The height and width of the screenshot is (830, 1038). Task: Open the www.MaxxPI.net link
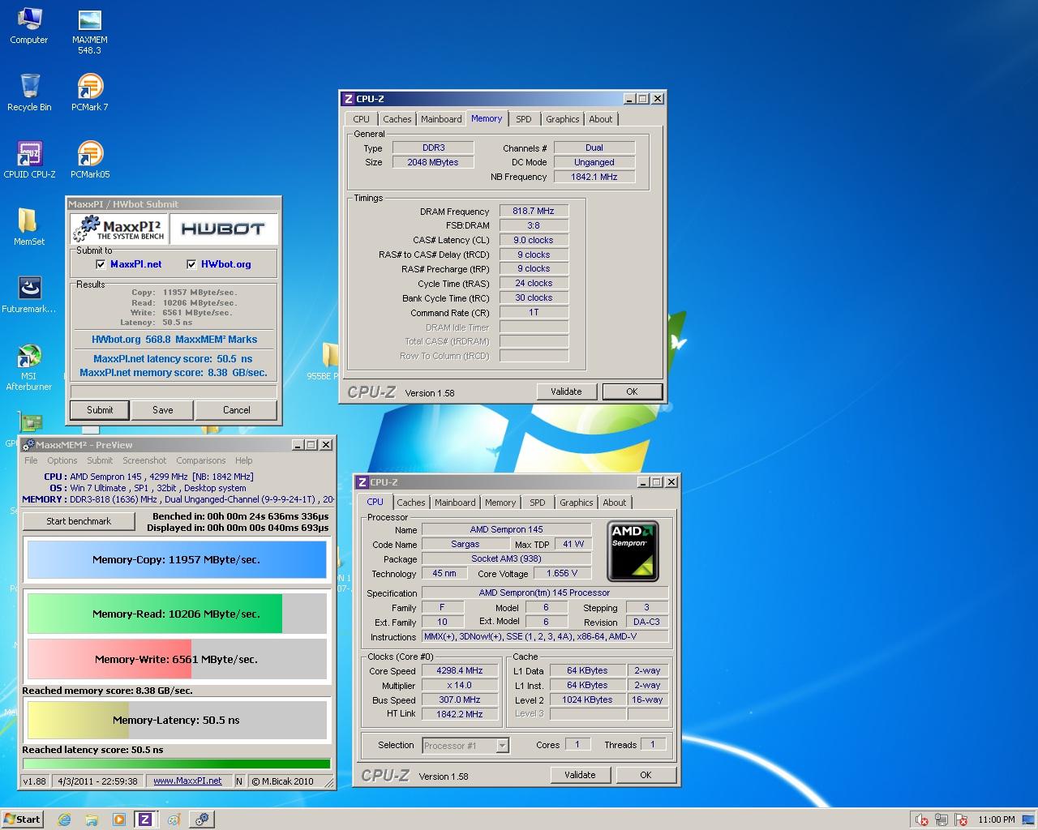(x=187, y=781)
